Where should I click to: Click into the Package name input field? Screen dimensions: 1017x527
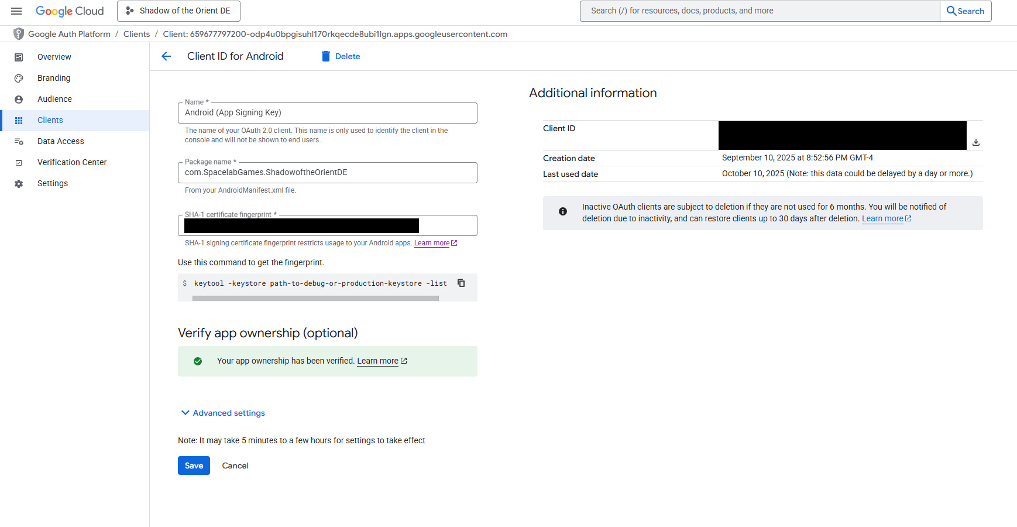click(327, 173)
